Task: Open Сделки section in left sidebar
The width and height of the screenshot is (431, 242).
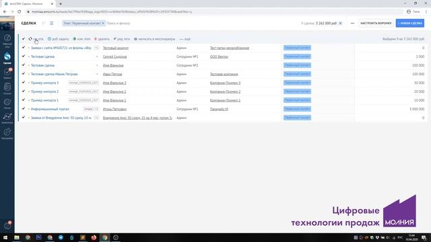Action: (7, 58)
